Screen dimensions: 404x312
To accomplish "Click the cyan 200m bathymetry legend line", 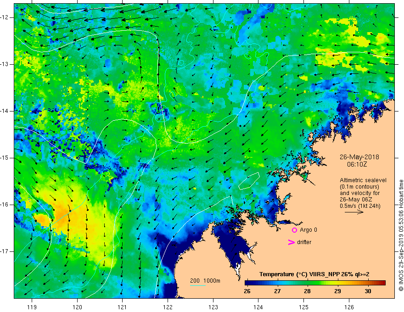I will coord(197,285).
